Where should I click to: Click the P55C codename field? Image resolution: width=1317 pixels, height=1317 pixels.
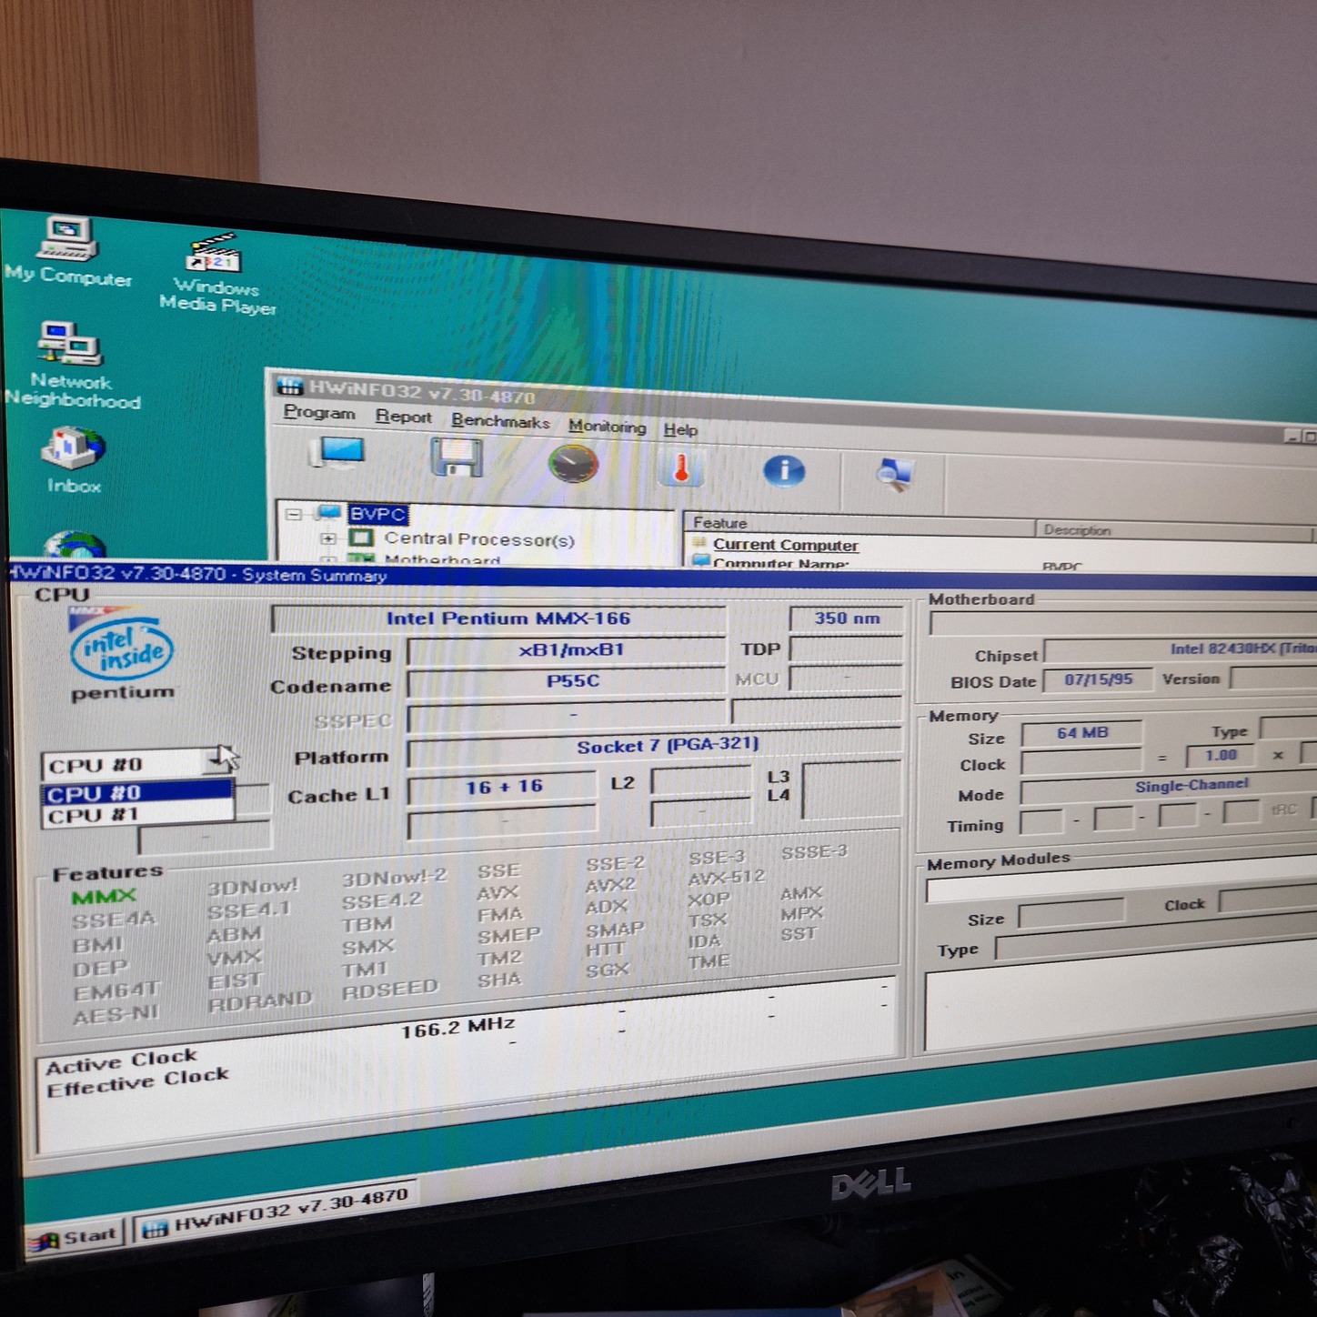pos(566,680)
